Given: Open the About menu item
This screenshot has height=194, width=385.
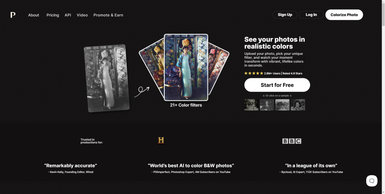Looking at the screenshot, I should pyautogui.click(x=33, y=15).
